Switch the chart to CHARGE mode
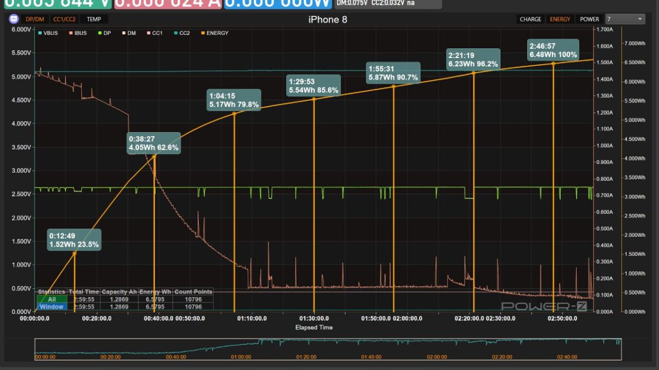 click(530, 19)
